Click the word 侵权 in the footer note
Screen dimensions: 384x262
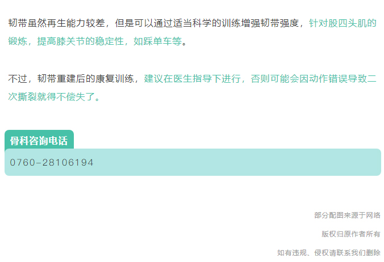(322, 253)
